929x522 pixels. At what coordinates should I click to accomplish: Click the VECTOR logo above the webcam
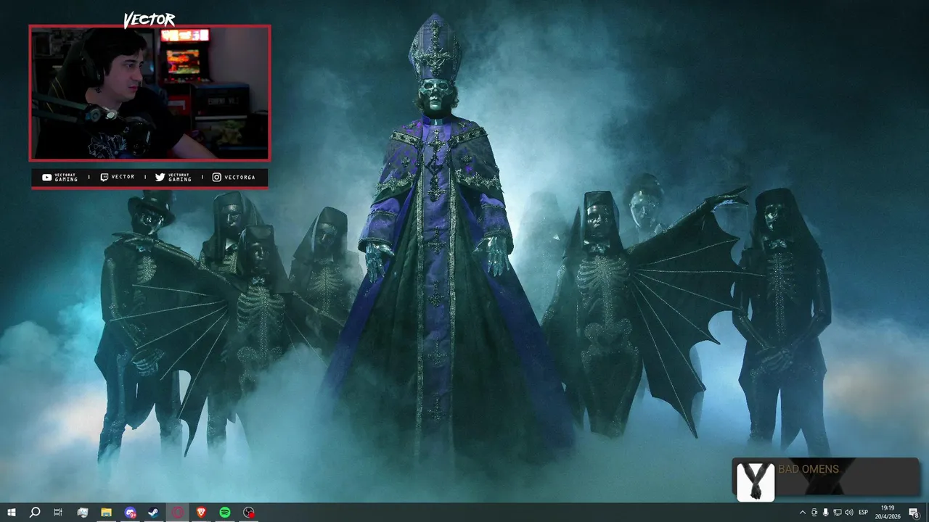pos(149,20)
